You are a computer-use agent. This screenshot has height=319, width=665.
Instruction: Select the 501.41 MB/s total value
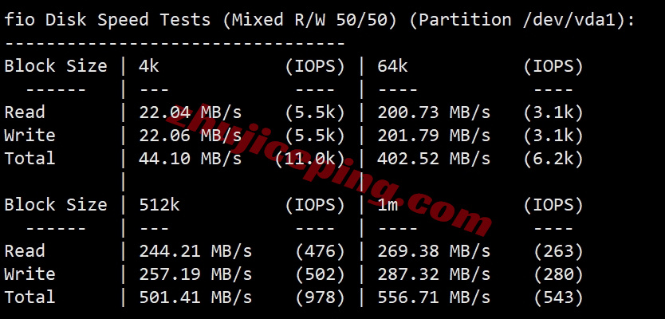(x=195, y=297)
